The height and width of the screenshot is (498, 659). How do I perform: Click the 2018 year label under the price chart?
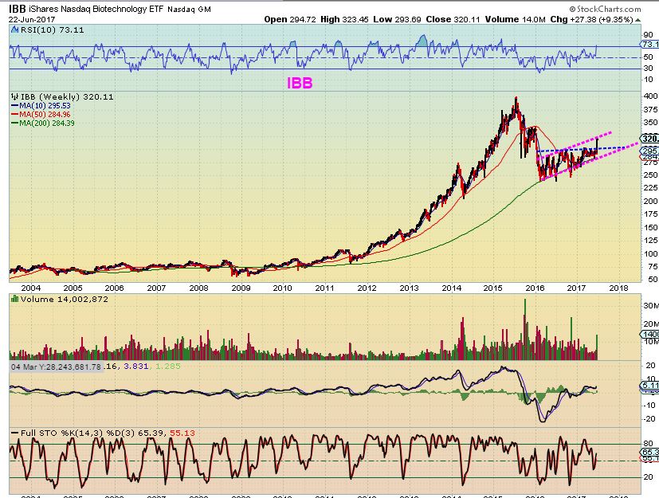coord(618,288)
